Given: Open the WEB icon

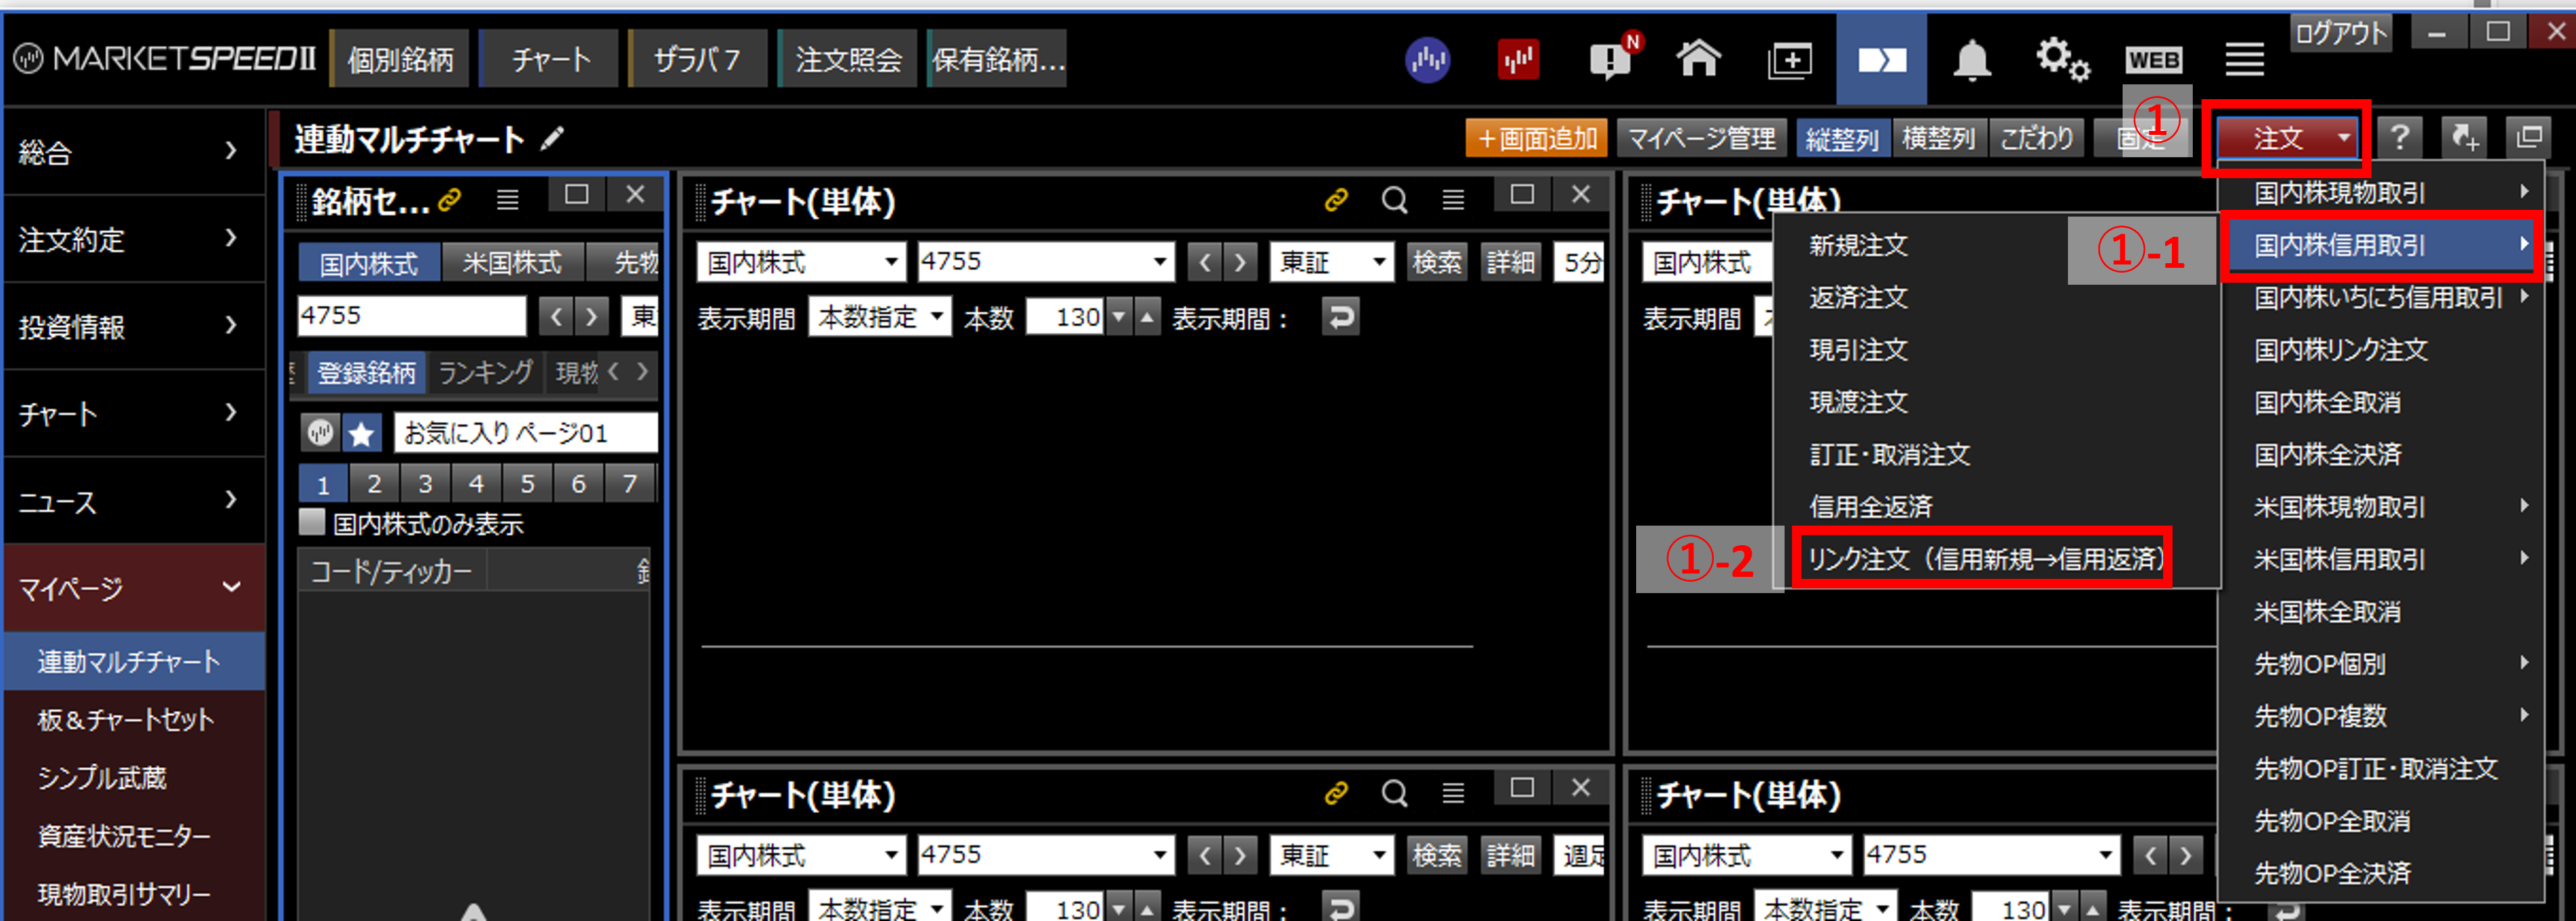Looking at the screenshot, I should pyautogui.click(x=2153, y=60).
